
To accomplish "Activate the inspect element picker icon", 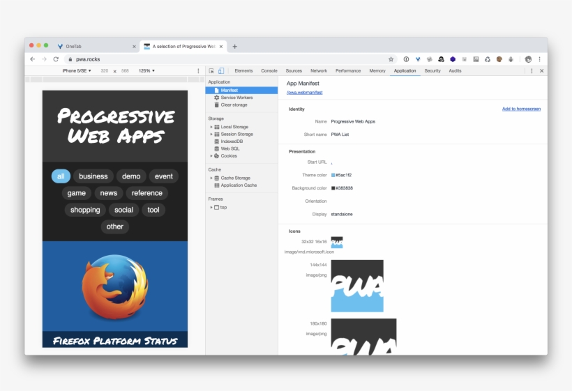I will 211,70.
